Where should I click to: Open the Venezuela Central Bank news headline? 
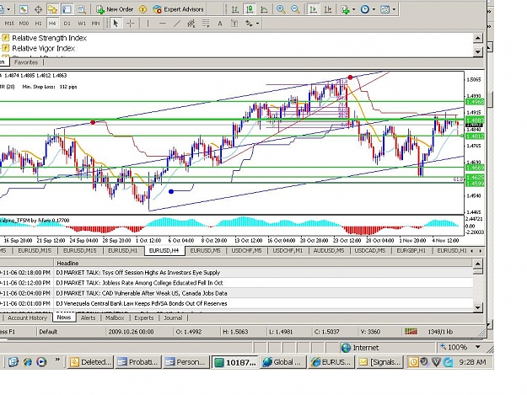coord(142,304)
